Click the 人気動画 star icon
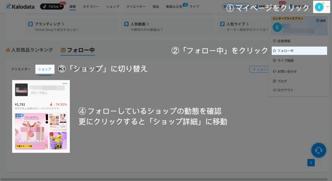This screenshot has height=181, width=332. [126, 24]
